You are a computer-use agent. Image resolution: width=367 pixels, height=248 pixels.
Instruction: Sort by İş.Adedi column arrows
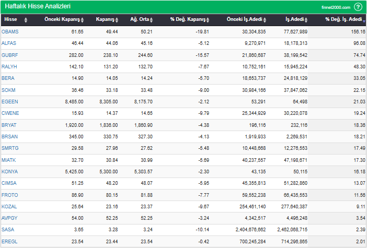click(x=306, y=20)
